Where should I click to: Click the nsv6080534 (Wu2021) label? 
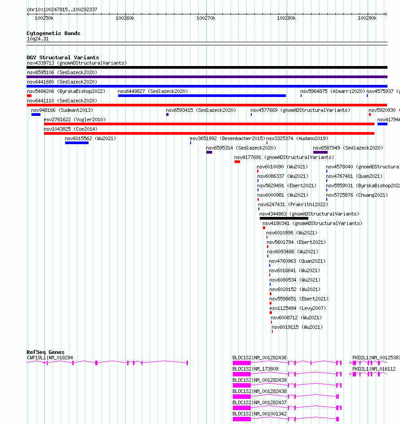pos(295,280)
